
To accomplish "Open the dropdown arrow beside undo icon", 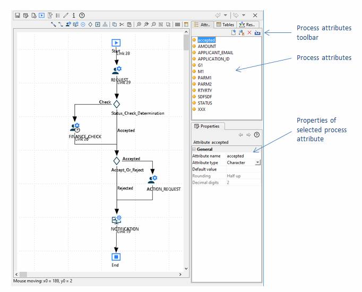I will [x=226, y=15].
